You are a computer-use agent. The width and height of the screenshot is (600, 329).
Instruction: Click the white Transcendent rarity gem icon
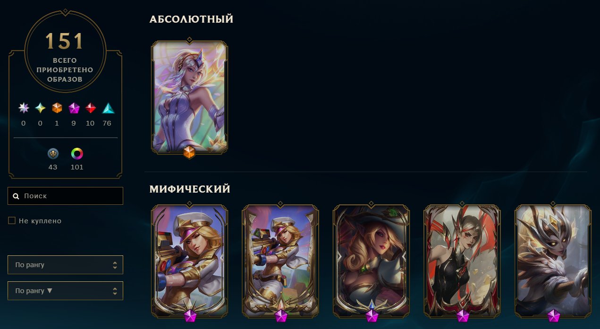click(x=24, y=108)
